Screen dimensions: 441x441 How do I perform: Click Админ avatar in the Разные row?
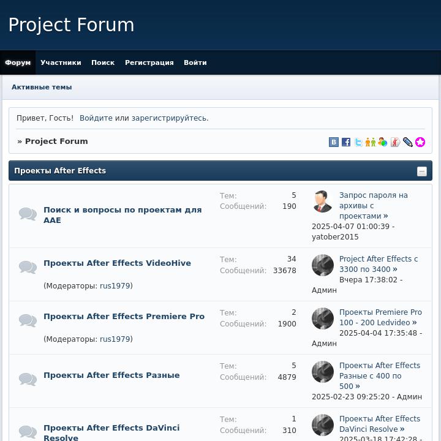click(x=323, y=372)
